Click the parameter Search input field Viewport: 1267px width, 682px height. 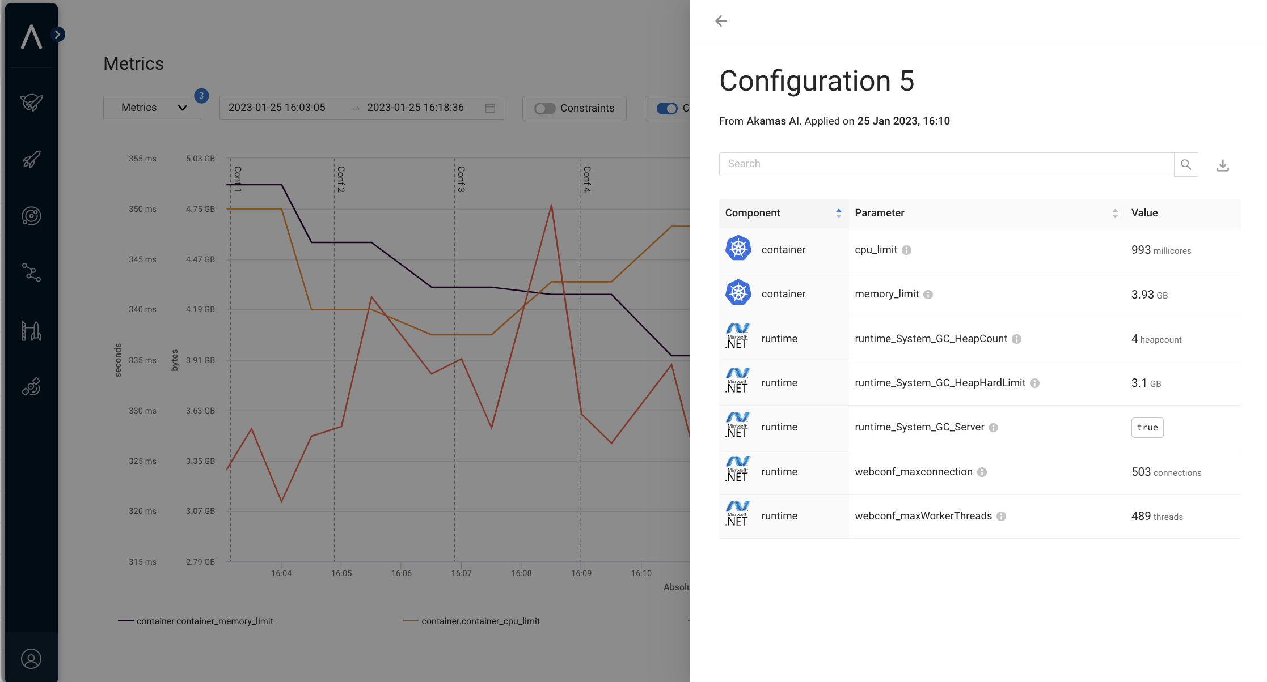tap(946, 164)
